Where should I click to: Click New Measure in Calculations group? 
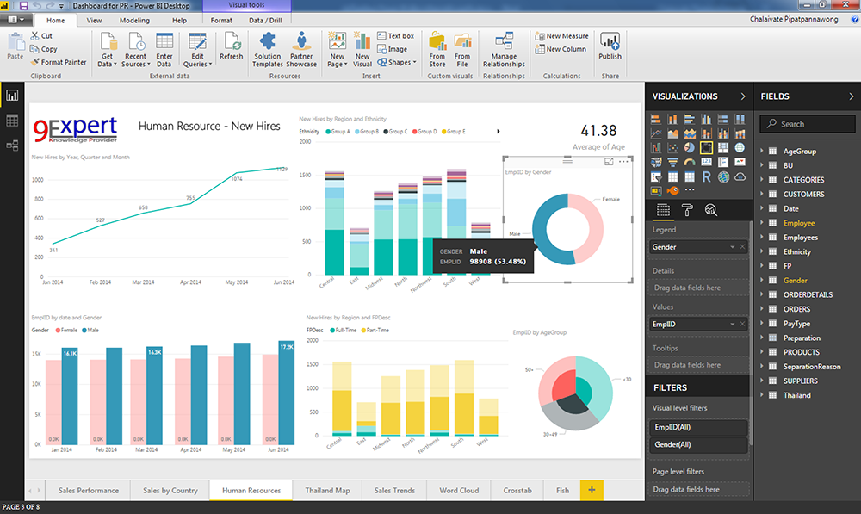click(561, 35)
